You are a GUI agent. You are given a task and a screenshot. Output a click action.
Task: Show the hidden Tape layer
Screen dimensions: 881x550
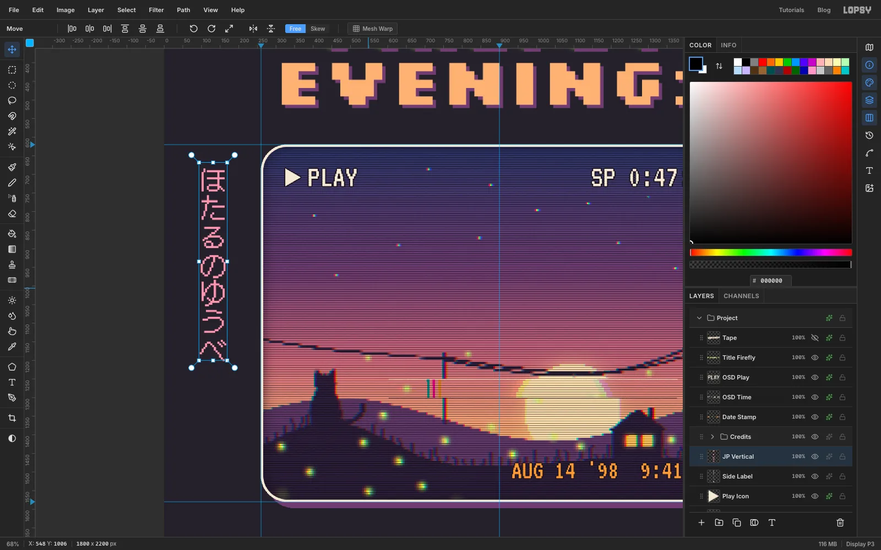pyautogui.click(x=815, y=338)
